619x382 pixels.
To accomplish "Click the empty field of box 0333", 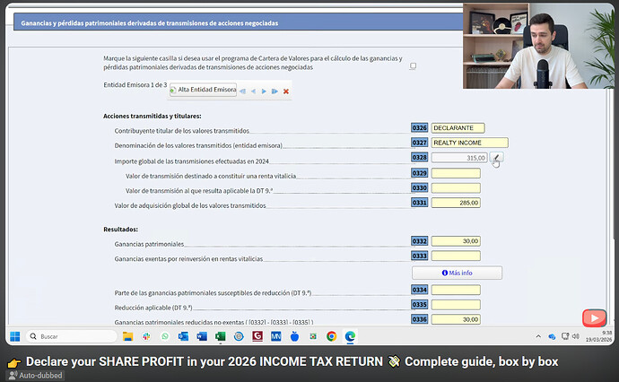I will coord(456,256).
